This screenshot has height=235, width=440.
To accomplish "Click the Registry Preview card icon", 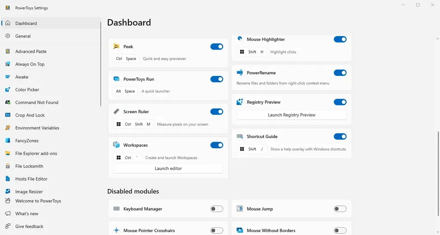I will (240, 102).
